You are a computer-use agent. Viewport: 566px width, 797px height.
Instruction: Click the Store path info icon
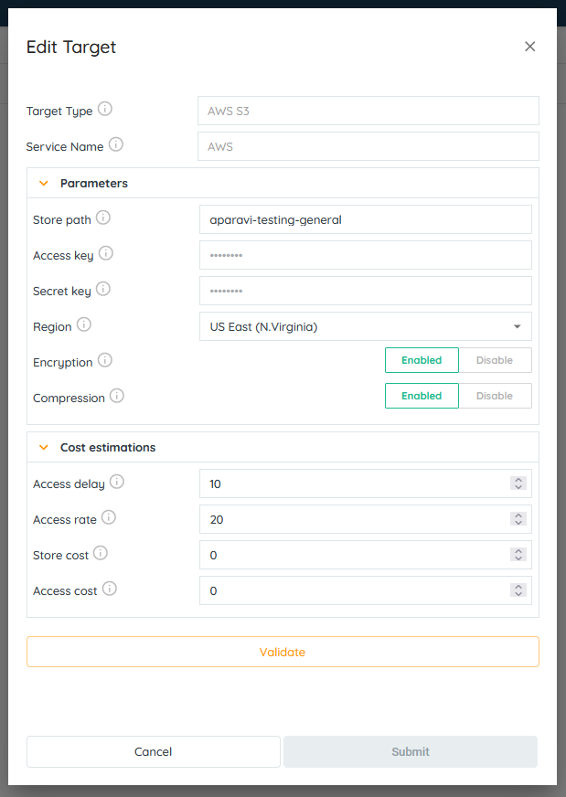[103, 218]
